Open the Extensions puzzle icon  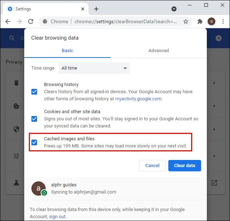pos(200,21)
